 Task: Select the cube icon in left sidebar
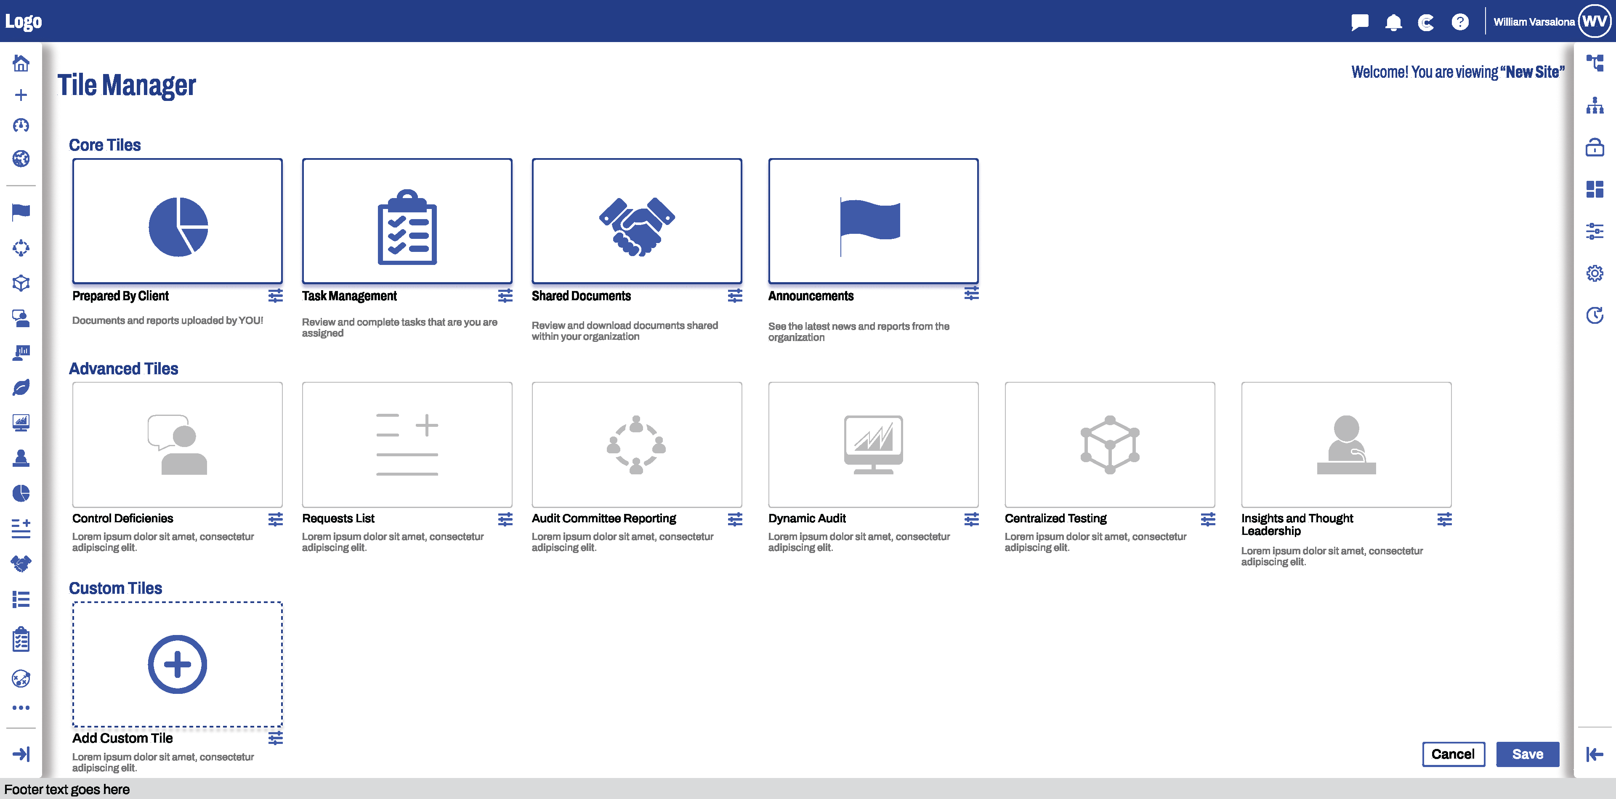tap(21, 283)
